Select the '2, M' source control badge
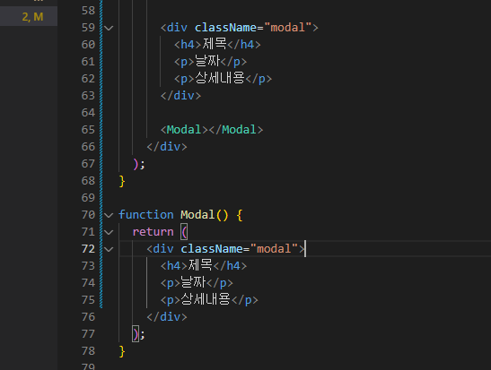This screenshot has height=370, width=491. tap(32, 16)
